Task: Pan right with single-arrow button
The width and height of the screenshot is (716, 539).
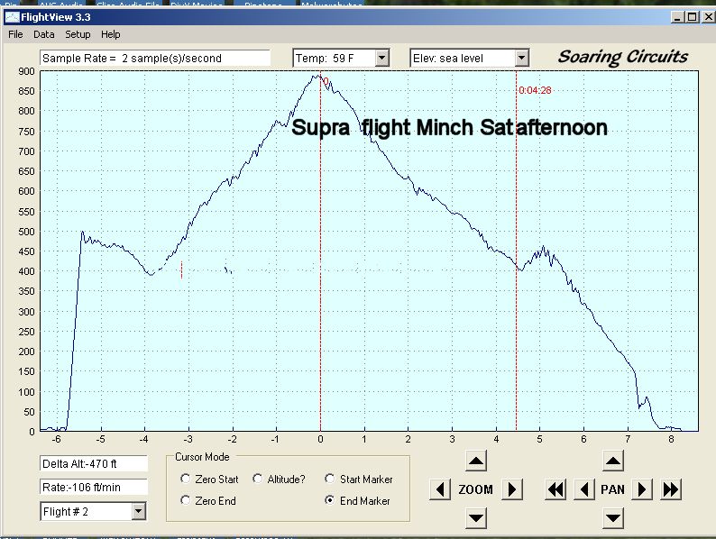Action: pos(641,489)
